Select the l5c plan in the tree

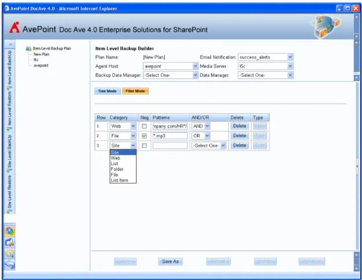pyautogui.click(x=36, y=60)
